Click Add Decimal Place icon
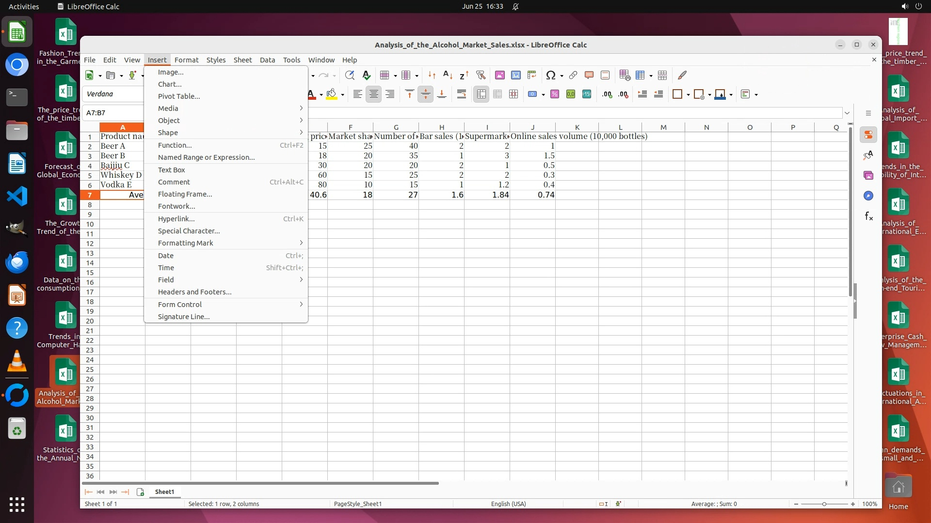This screenshot has width=931, height=523. pos(607,94)
